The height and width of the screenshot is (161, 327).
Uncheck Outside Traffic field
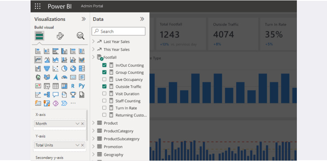tap(104, 86)
